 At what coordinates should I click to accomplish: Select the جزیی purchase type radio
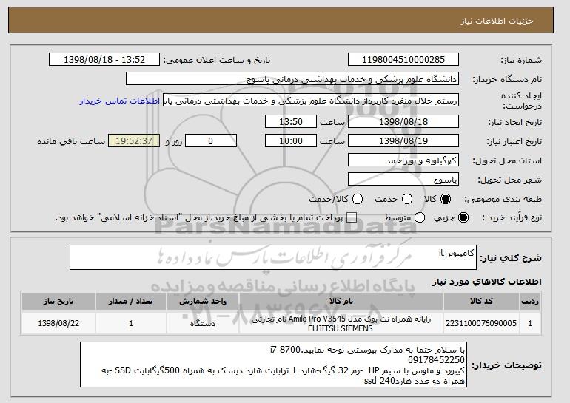[463, 217]
